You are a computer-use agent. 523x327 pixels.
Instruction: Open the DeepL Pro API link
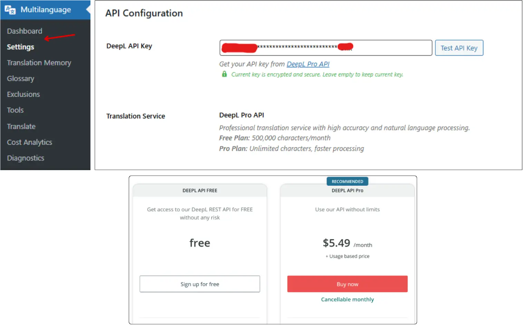tap(308, 64)
